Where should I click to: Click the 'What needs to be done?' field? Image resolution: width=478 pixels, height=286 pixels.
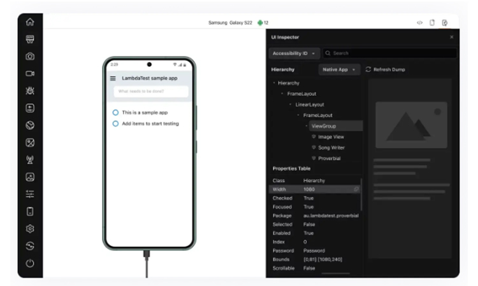151,92
